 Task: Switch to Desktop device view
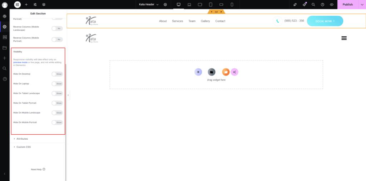(179, 4)
